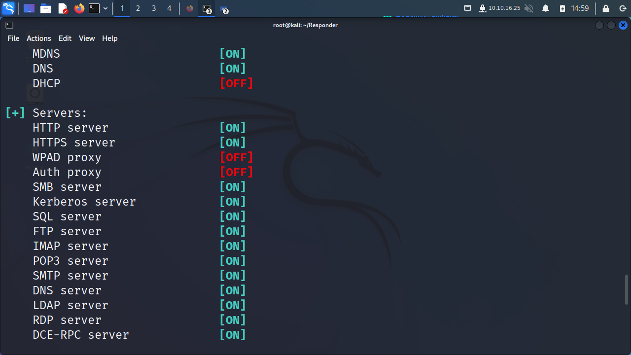Click the [OFF] status beside DHCP

click(236, 83)
